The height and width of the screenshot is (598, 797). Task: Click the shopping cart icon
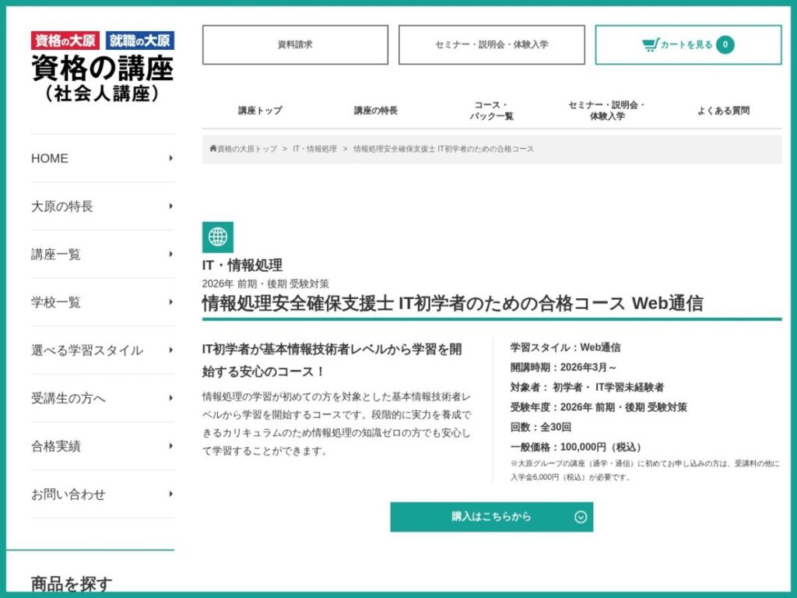pos(650,44)
